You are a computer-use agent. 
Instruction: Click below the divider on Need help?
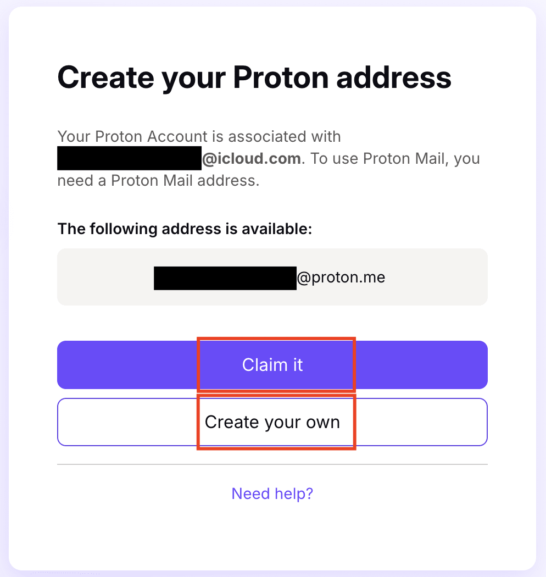272,493
